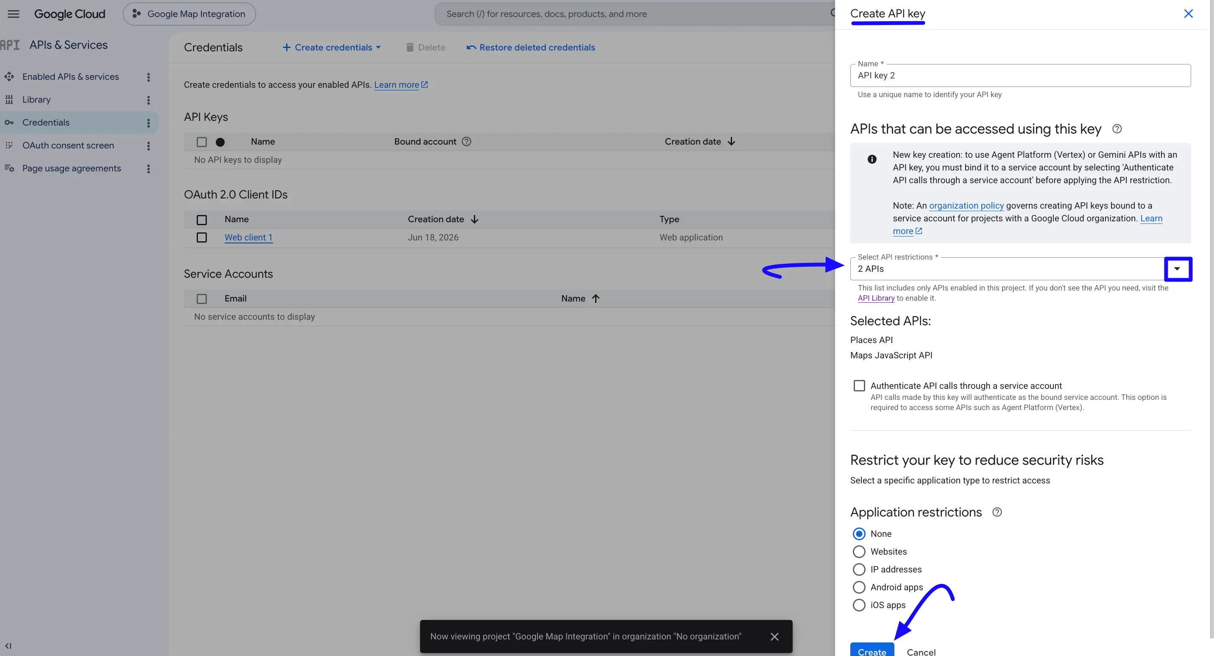Open OAuth consent screen page
The width and height of the screenshot is (1214, 656).
pos(68,145)
